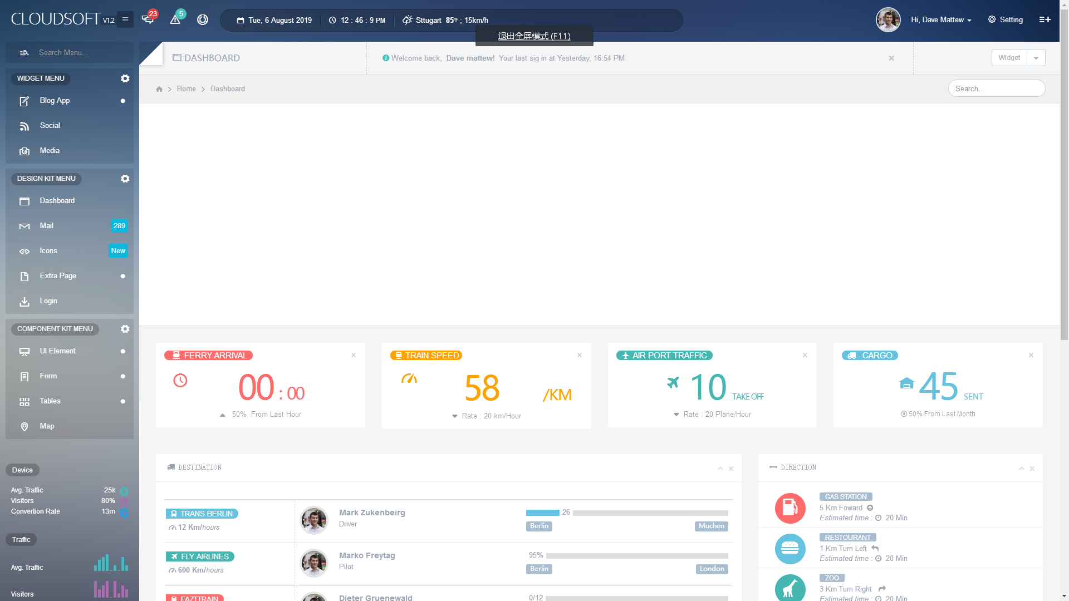Open the Widget dropdown arrow
1069x601 pixels.
1036,58
